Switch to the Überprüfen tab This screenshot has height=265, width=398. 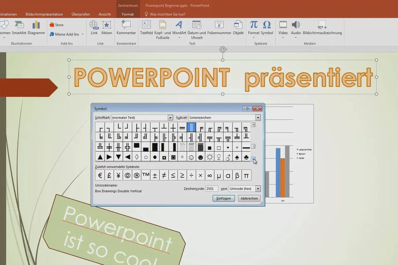click(x=81, y=14)
